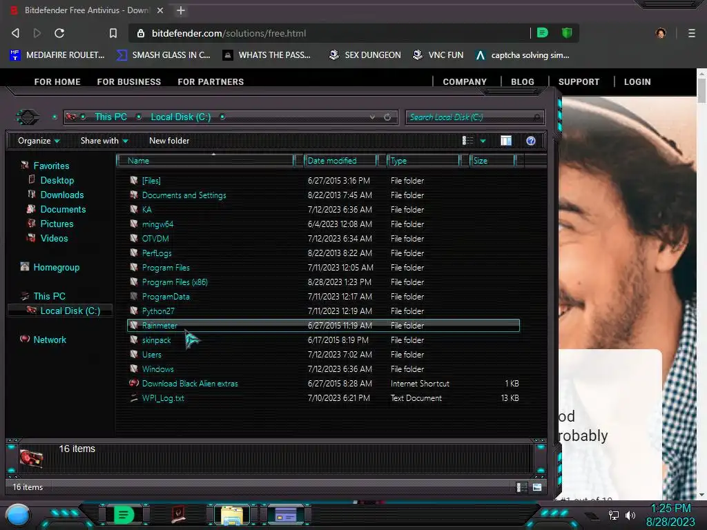Image resolution: width=707 pixels, height=530 pixels.
Task: Refresh the Local Disk (C:) folder
Action: [387, 117]
